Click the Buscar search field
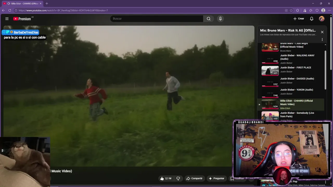 click(157, 19)
